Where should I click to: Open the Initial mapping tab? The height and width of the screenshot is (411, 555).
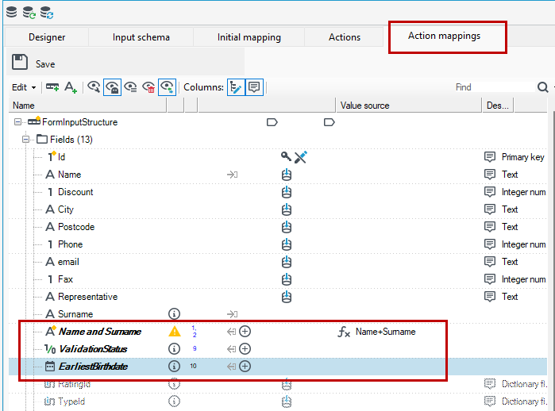[249, 37]
